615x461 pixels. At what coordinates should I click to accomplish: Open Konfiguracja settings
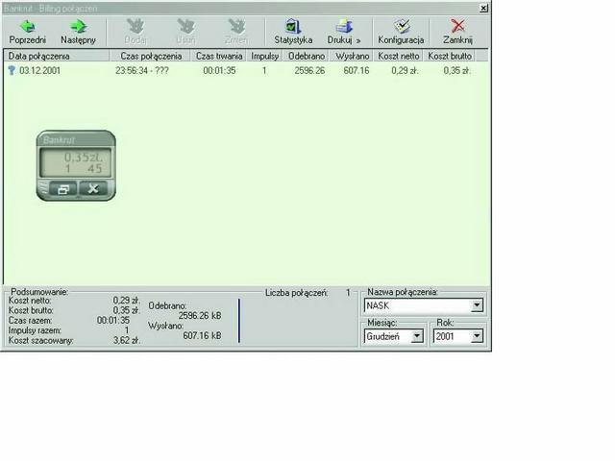tap(401, 27)
